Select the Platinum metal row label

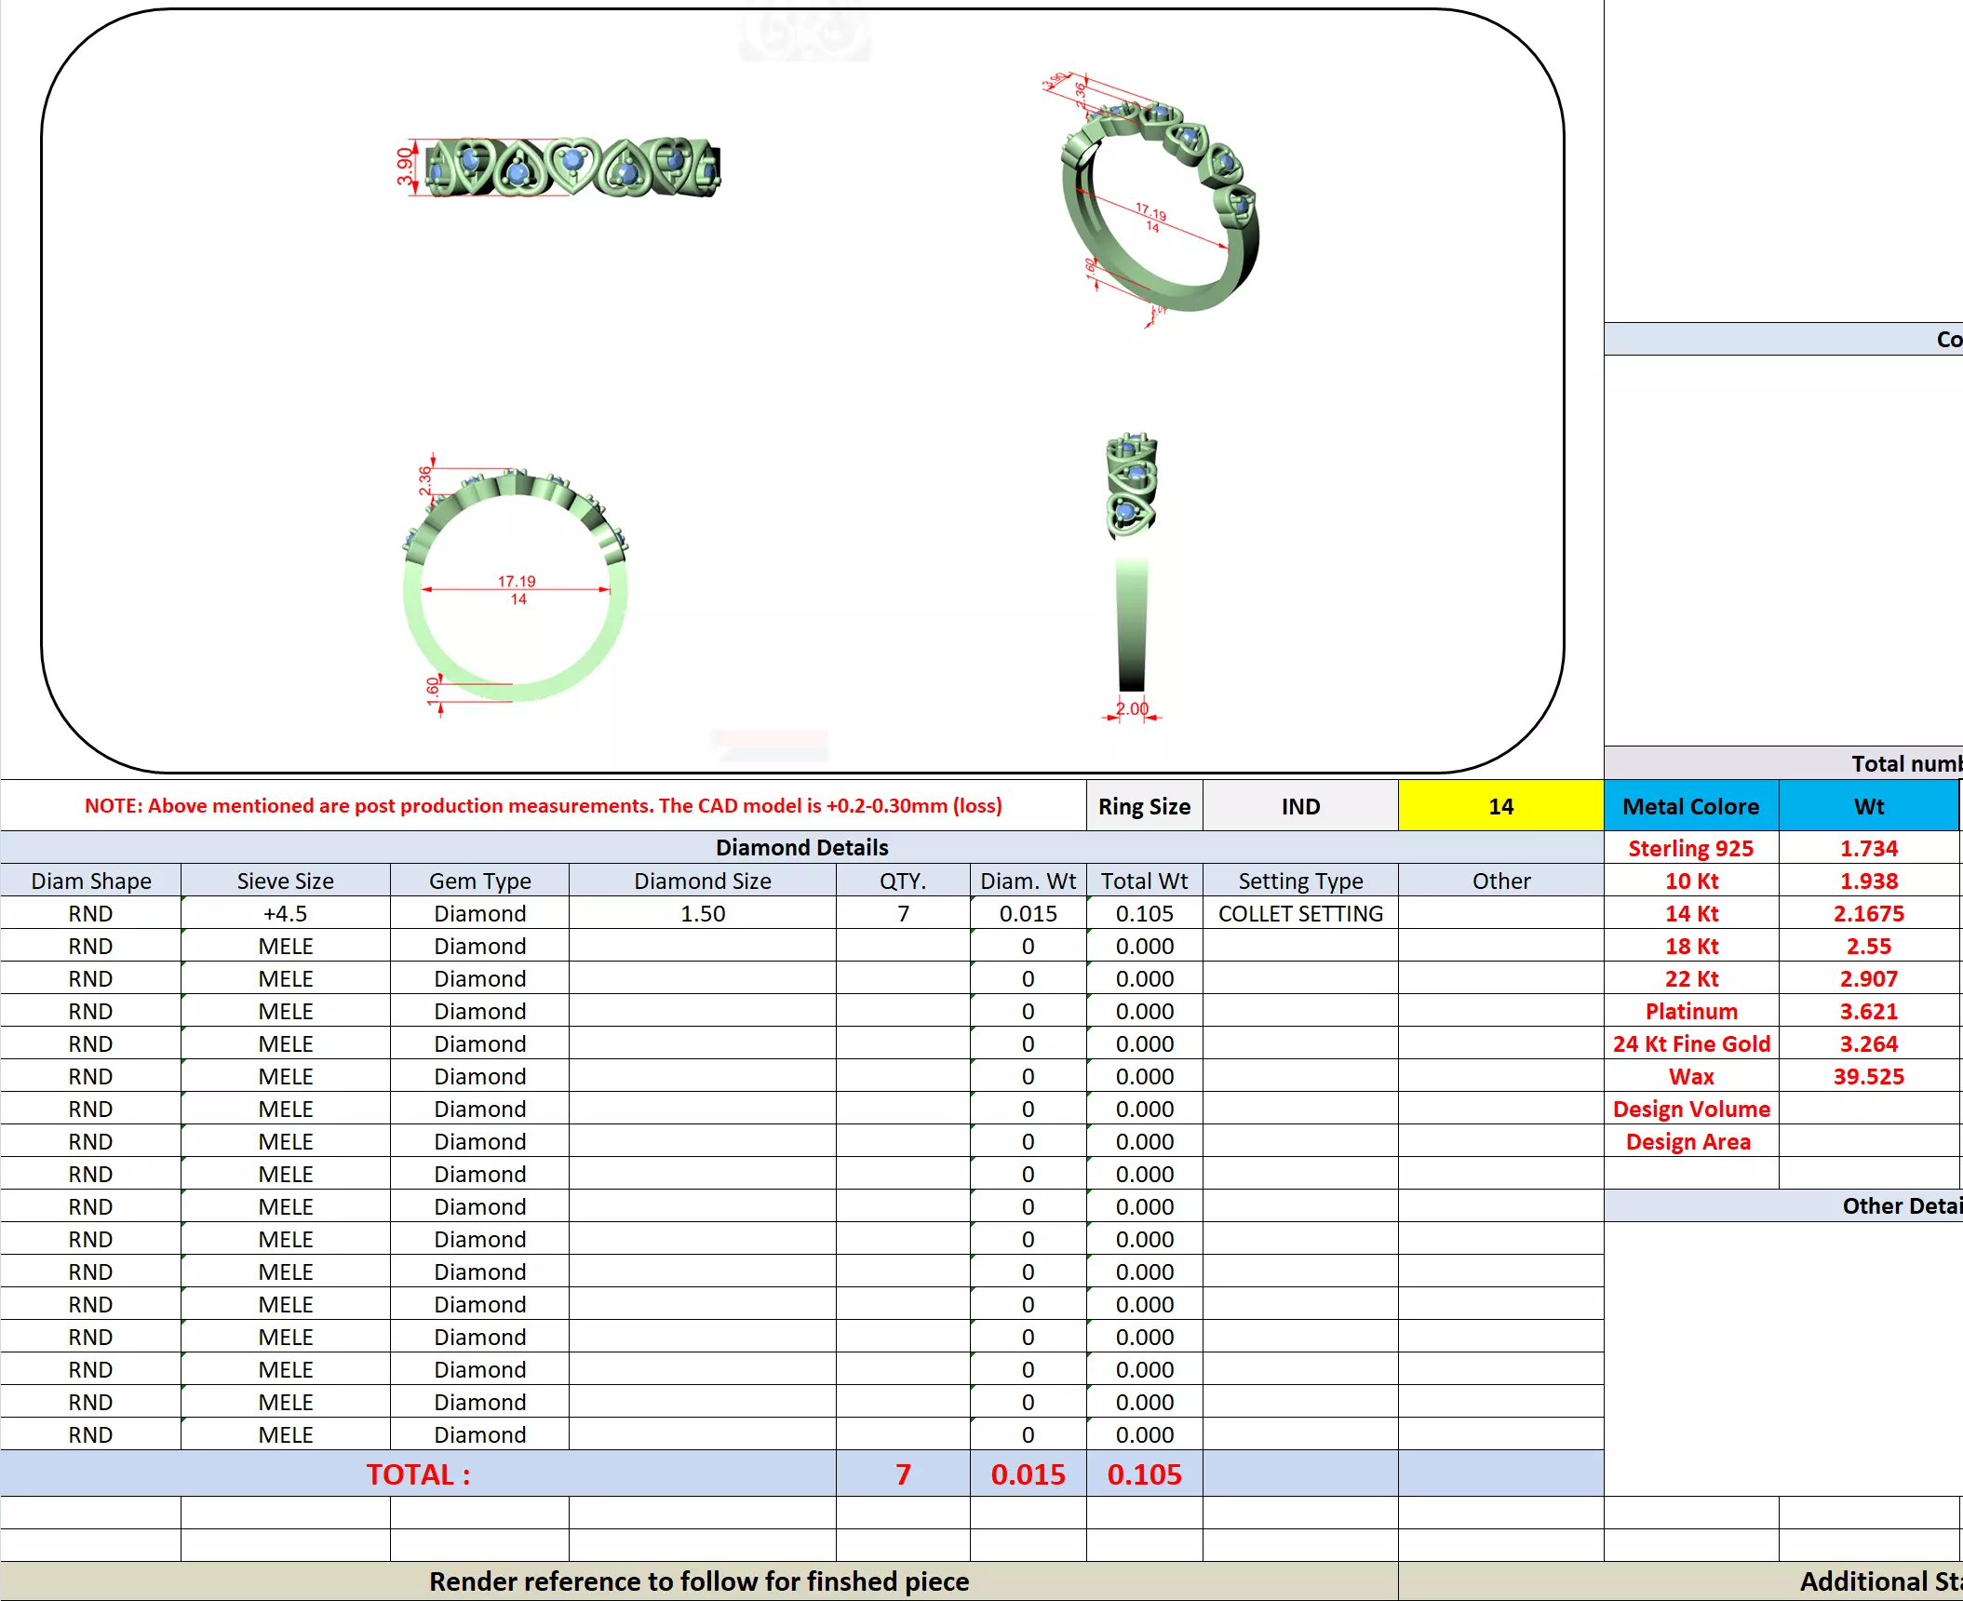point(1690,1011)
